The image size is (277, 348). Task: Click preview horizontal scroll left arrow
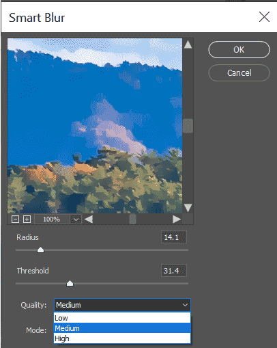pos(89,219)
